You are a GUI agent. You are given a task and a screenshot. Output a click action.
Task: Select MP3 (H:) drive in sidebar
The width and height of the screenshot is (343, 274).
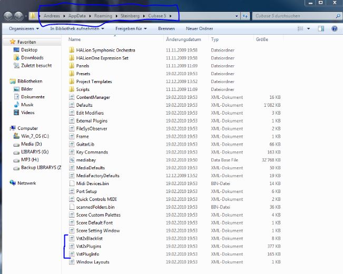pyautogui.click(x=30, y=159)
